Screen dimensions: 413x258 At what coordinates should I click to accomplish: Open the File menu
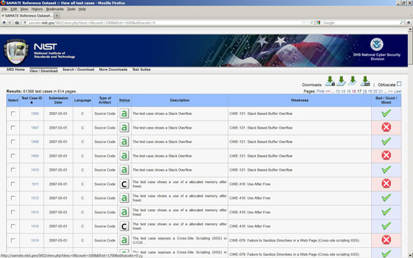click(x=5, y=9)
